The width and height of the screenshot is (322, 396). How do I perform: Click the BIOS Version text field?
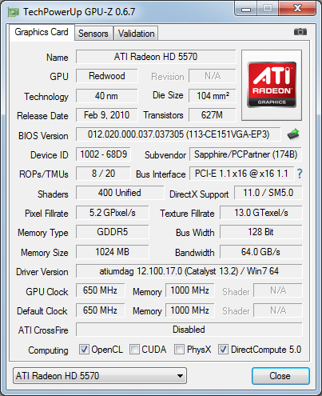pos(178,134)
